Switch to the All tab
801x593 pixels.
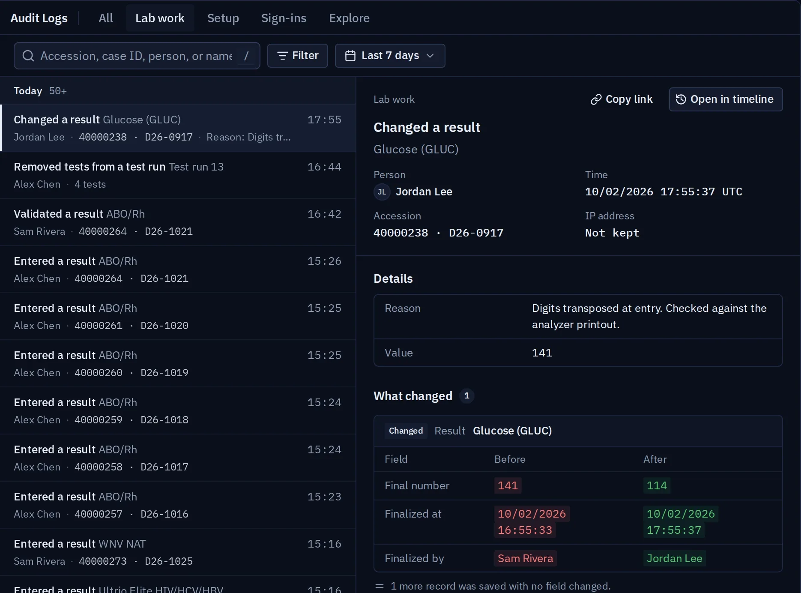(106, 18)
